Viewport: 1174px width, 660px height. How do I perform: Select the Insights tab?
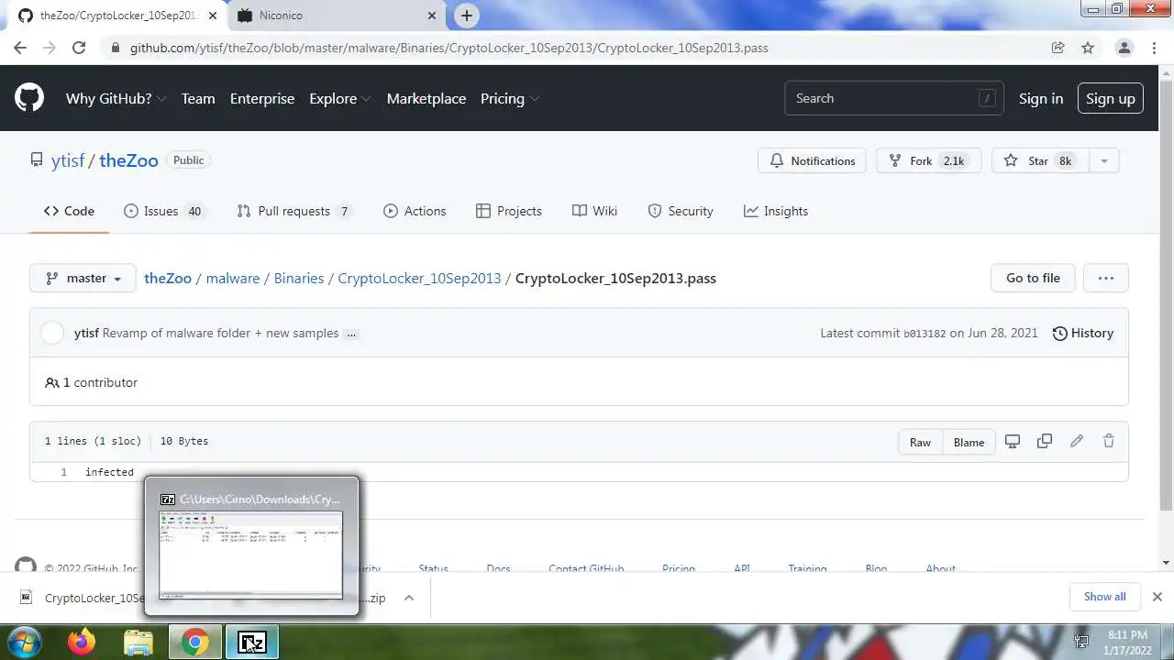776,211
